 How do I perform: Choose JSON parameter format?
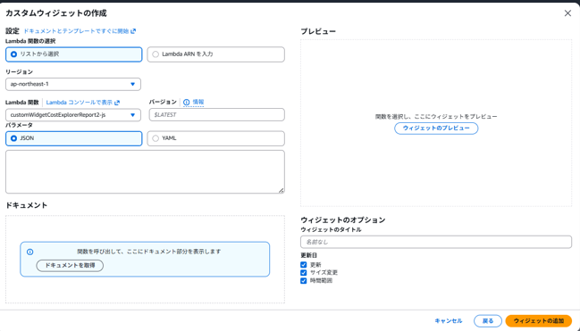coord(73,138)
